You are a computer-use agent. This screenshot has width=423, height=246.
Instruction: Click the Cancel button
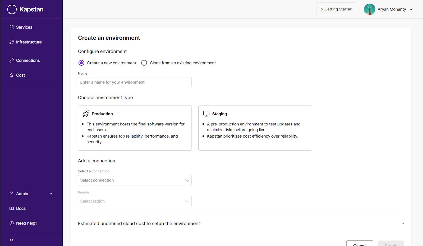[x=360, y=244]
